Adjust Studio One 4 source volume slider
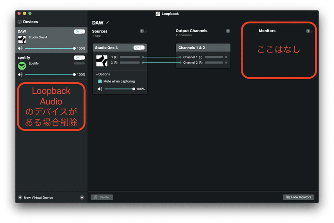Screen dimensions: 334x223 pyautogui.click(x=119, y=89)
